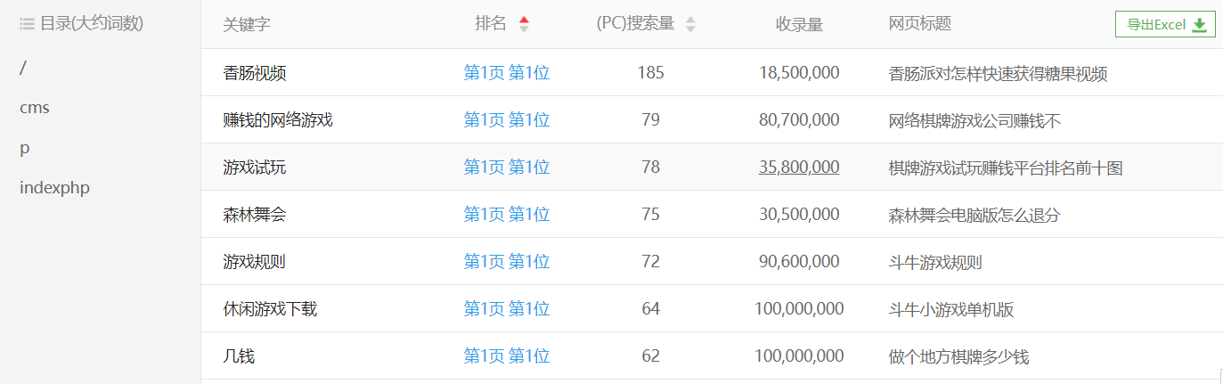
Task: Open the p directory in sidebar
Action: coord(24,148)
